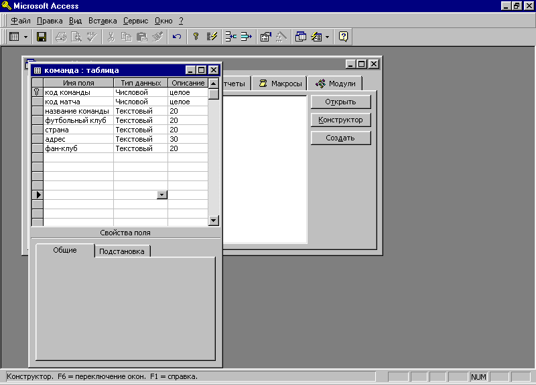Click the Microsoft Access key icon in title bar

[x=7, y=6]
